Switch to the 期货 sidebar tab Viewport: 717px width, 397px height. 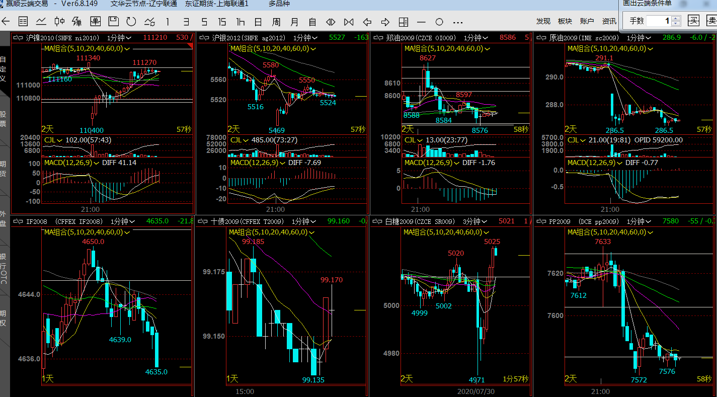[4, 168]
